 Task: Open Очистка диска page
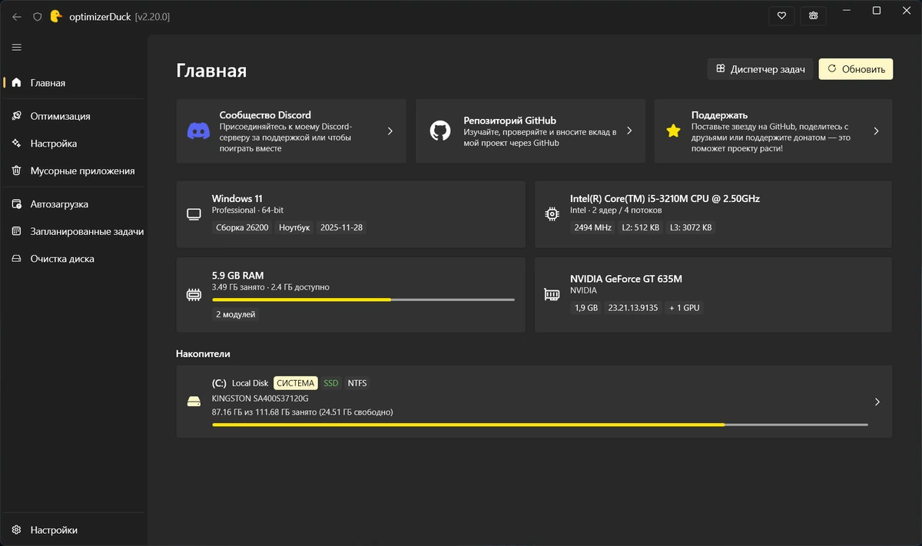coord(74,259)
